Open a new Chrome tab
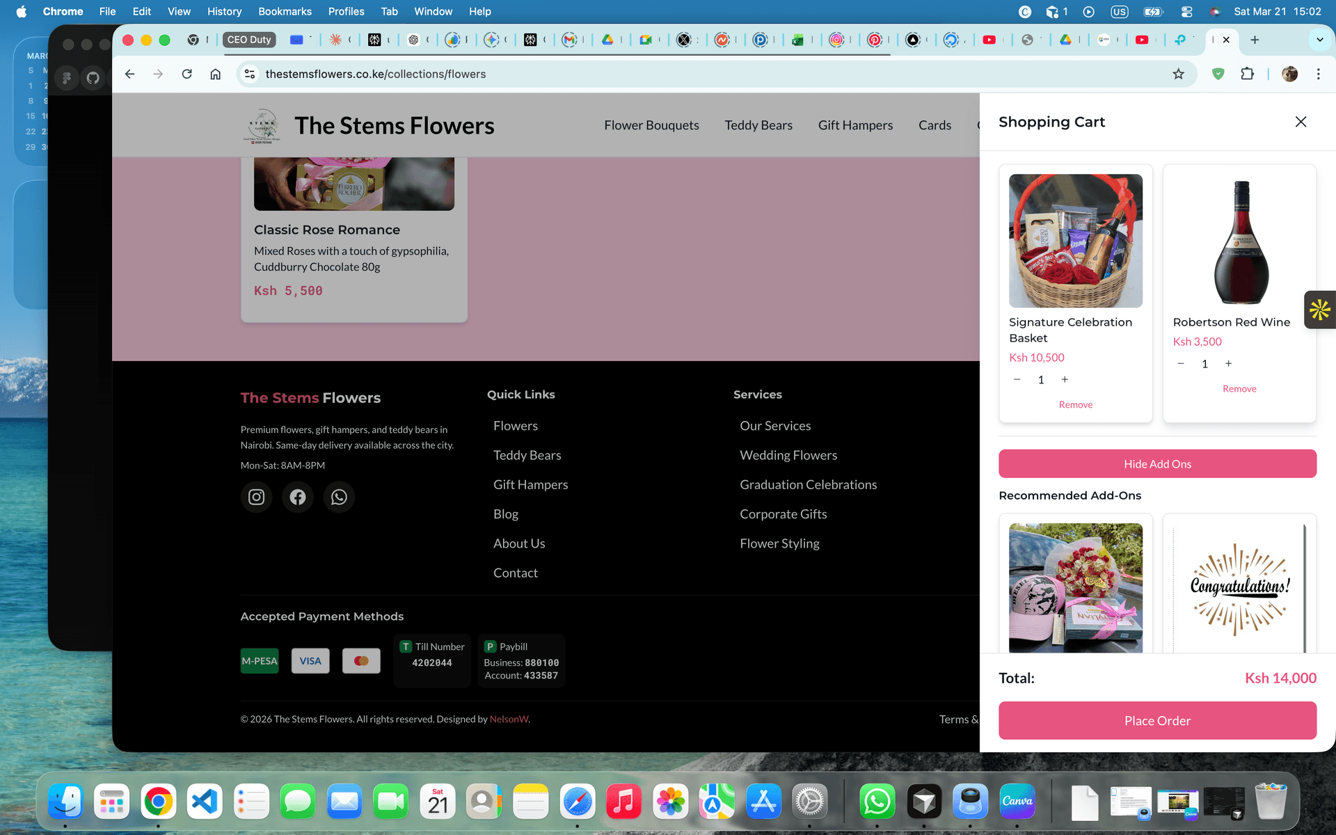The image size is (1336, 835). tap(1255, 40)
